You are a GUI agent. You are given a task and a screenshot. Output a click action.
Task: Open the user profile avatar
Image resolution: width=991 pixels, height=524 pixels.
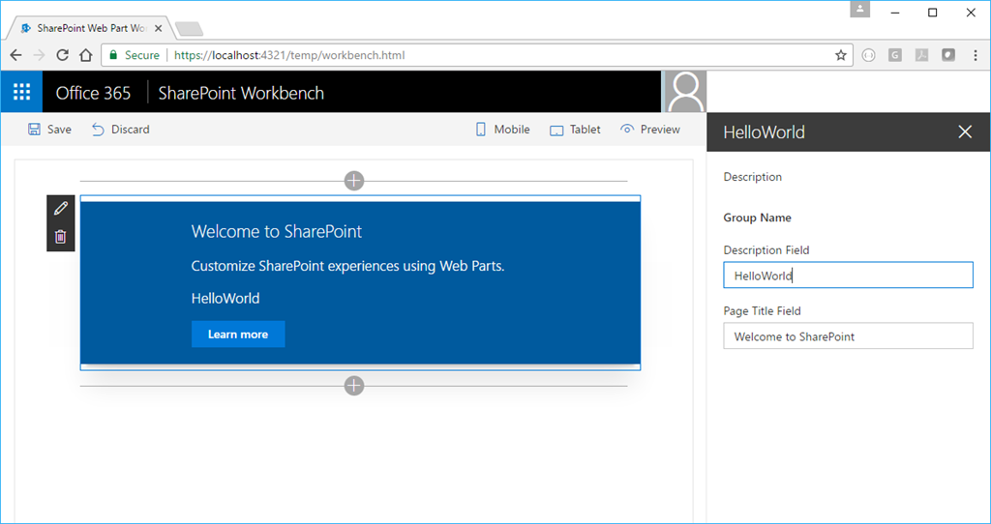coord(686,92)
